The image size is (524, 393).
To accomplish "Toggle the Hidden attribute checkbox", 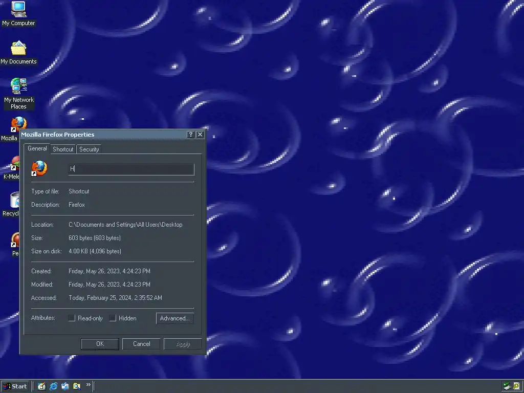I will pos(113,318).
